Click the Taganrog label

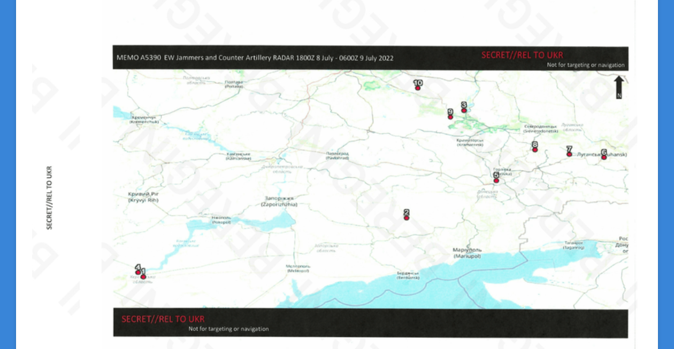[573, 245]
